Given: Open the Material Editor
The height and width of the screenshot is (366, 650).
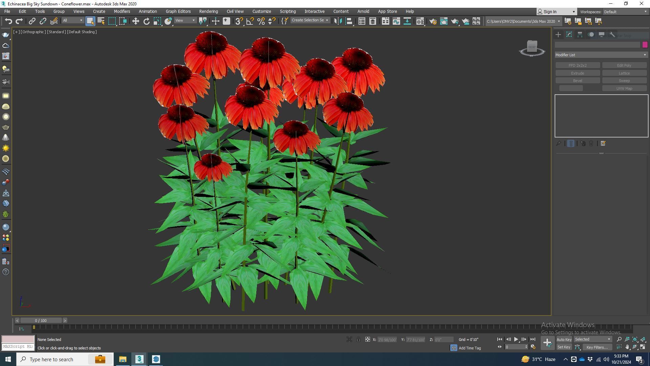Looking at the screenshot, I should click(420, 21).
